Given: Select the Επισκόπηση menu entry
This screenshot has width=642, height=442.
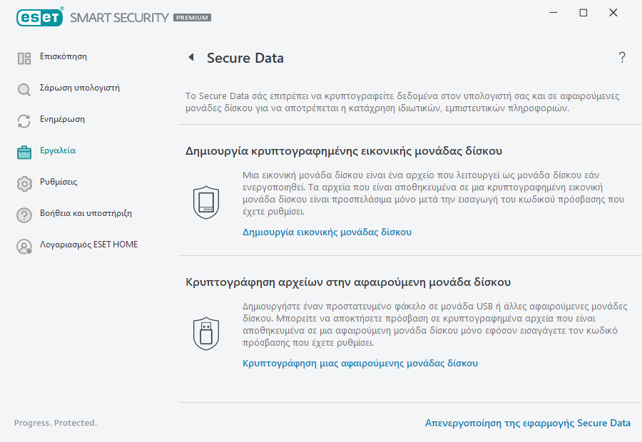Looking at the screenshot, I should click(x=65, y=56).
